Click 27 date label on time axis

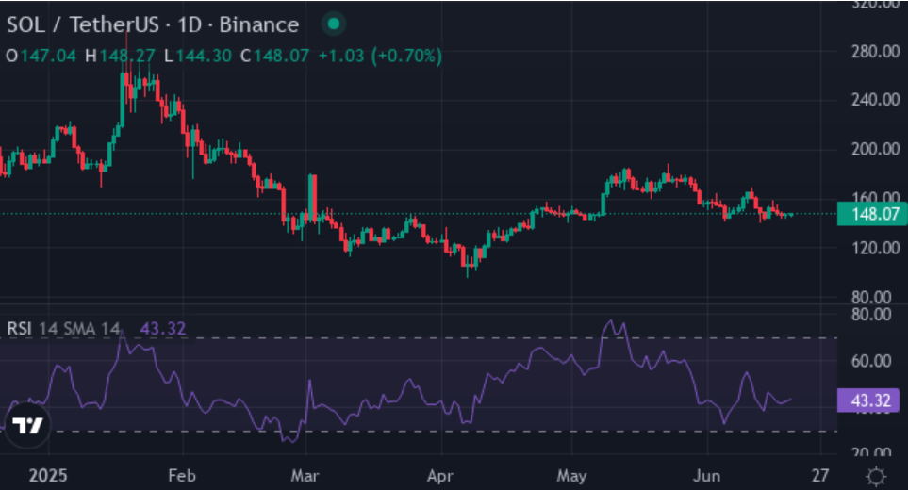(820, 476)
